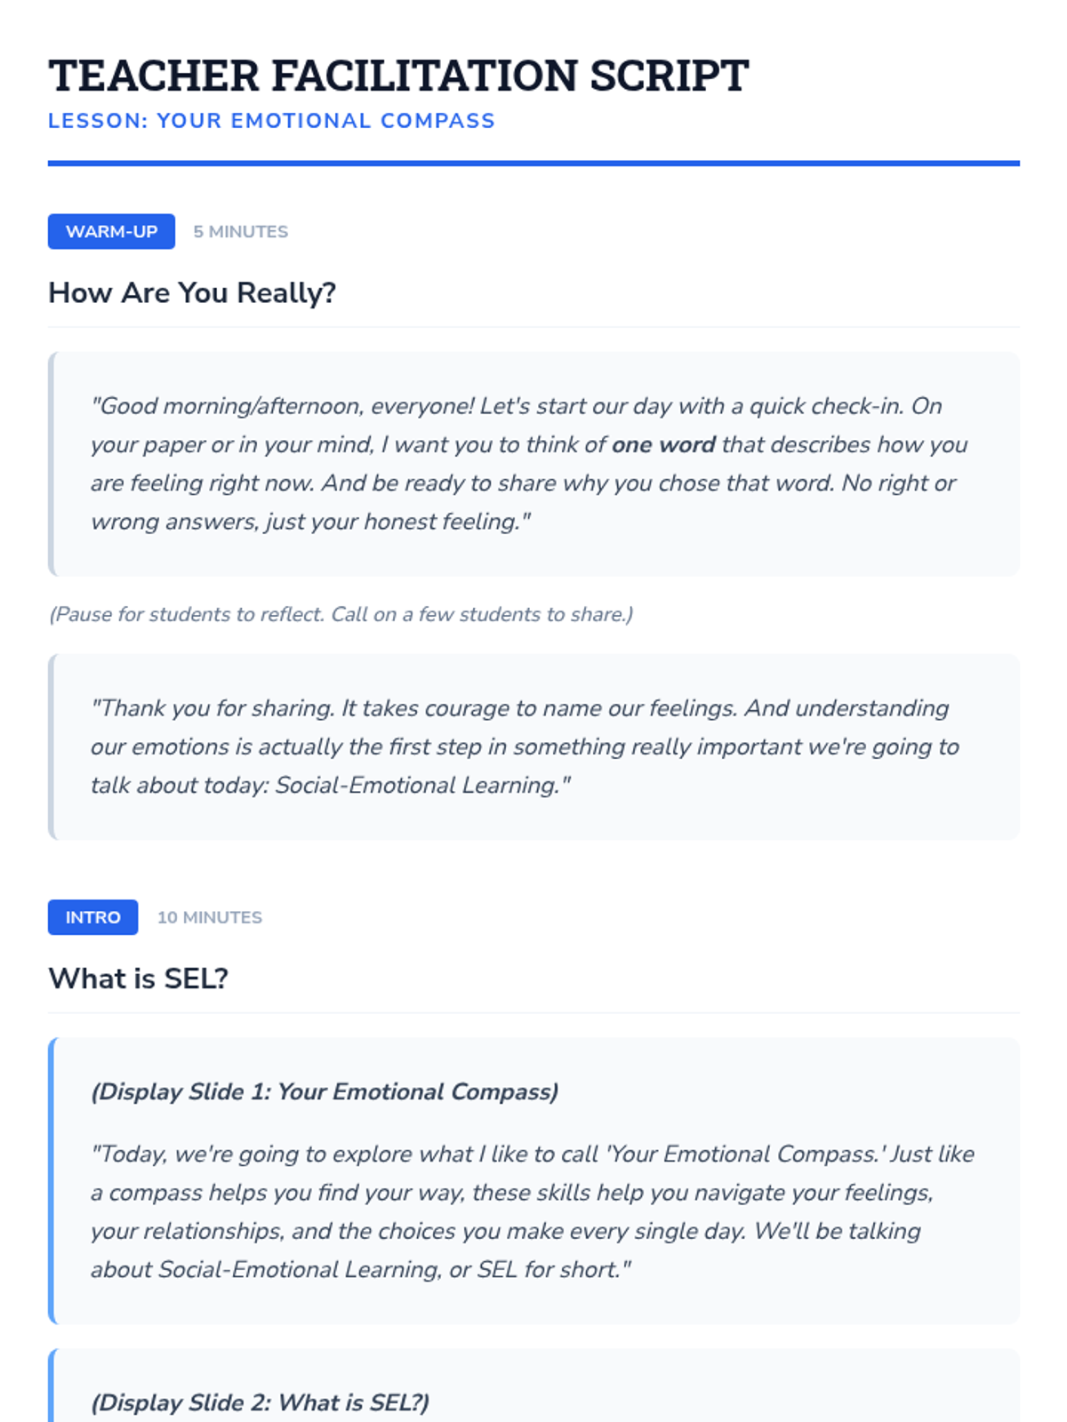The width and height of the screenshot is (1067, 1422).
Task: Click the Lesson: Your Emotional Compass subtitle
Action: pyautogui.click(x=271, y=121)
